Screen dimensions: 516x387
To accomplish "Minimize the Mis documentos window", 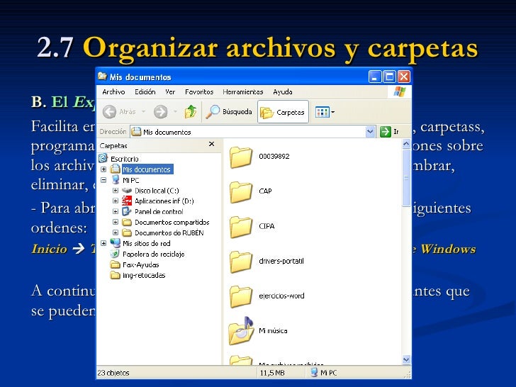I will (375, 77).
